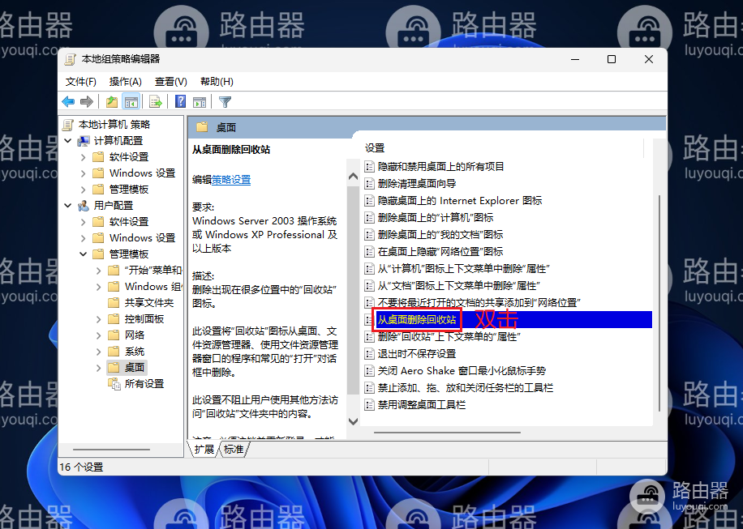Click the tree pane horizontal scrollbar
This screenshot has height=529, width=743.
[111, 450]
